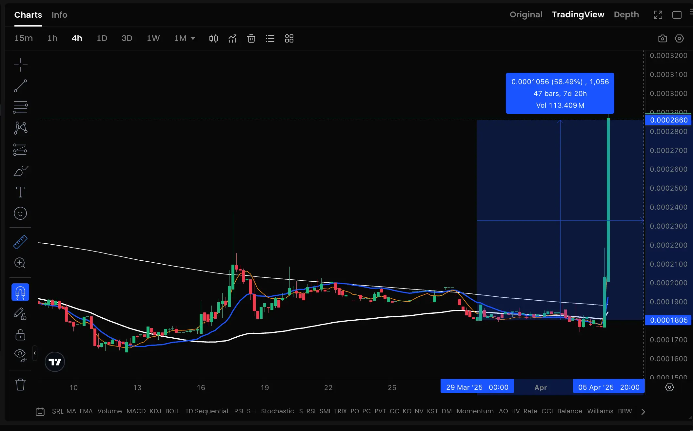This screenshot has height=431, width=693.
Task: Toggle lock all drawing tools
Action: click(20, 335)
